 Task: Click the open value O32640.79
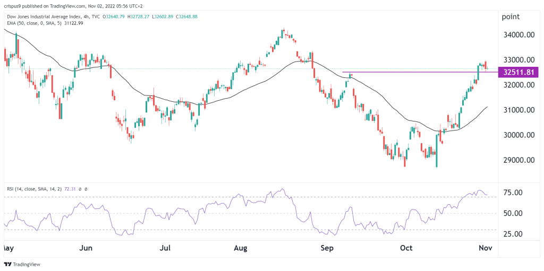point(113,16)
